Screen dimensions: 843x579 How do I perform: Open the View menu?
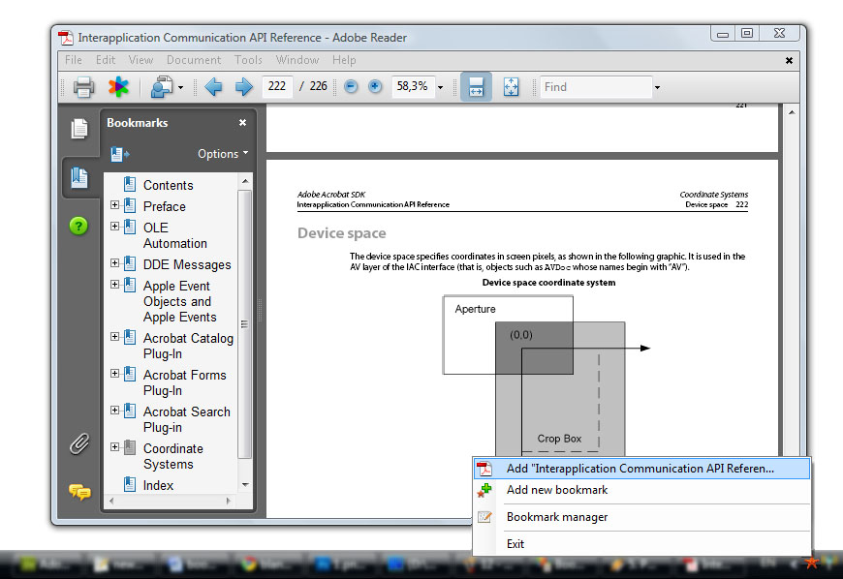140,60
